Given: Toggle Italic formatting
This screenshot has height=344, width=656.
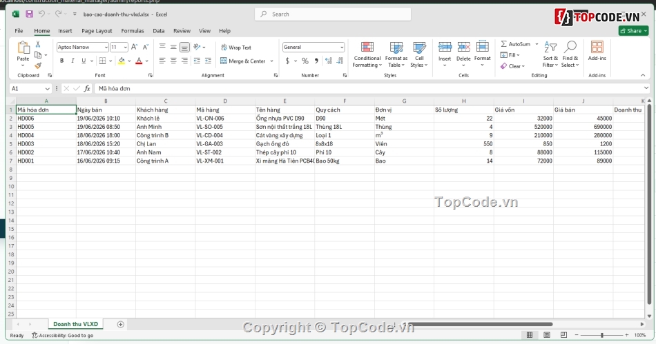Looking at the screenshot, I should (73, 61).
